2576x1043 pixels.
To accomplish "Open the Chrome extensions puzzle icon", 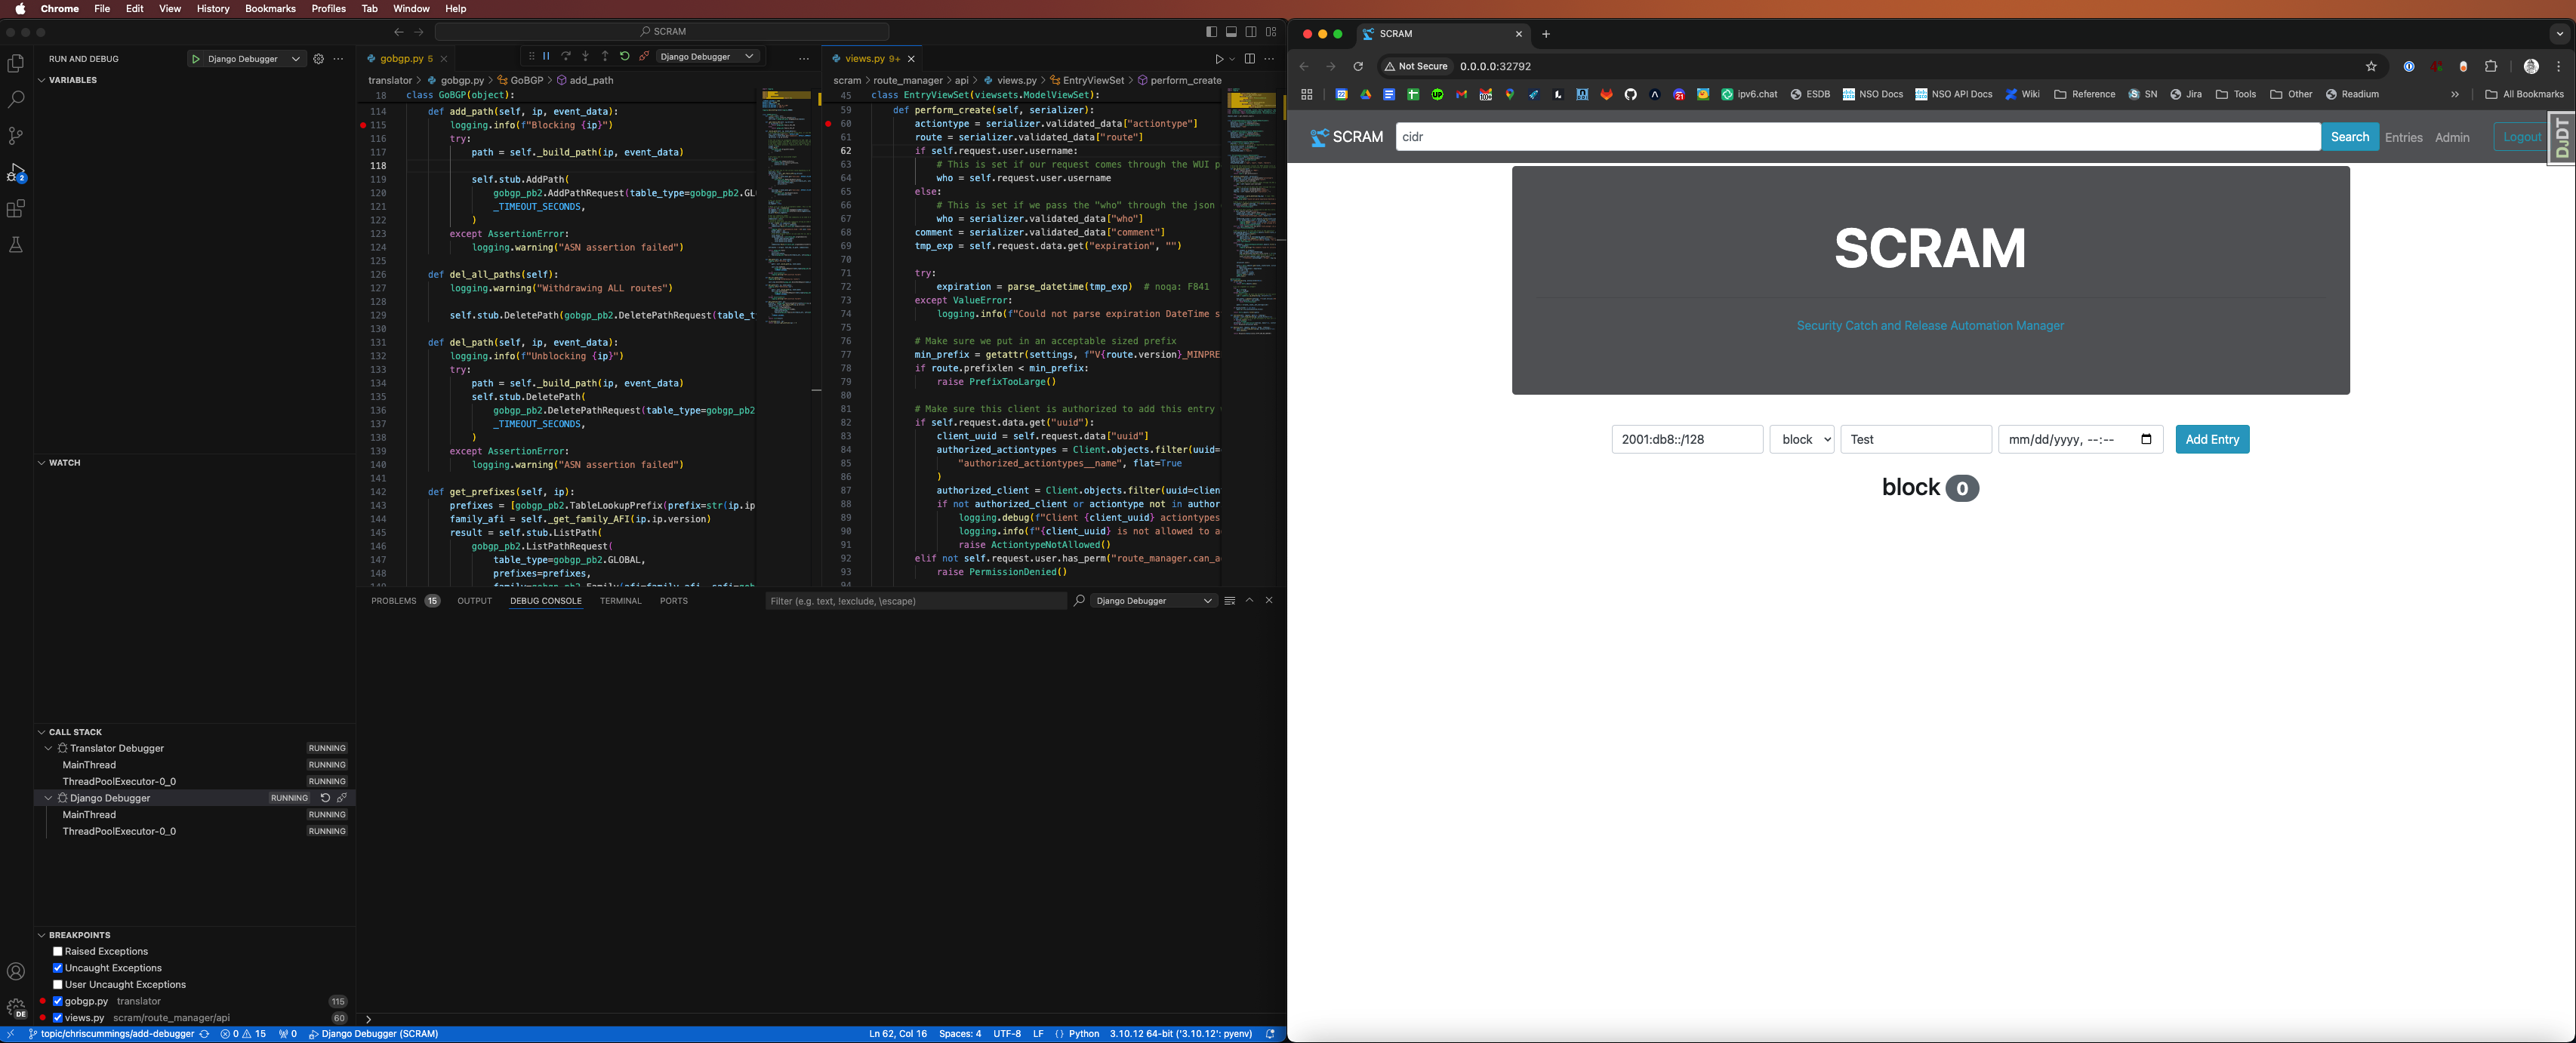I will 2491,67.
